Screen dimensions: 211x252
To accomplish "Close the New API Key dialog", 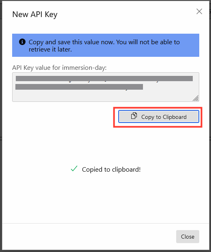I will 188,237.
